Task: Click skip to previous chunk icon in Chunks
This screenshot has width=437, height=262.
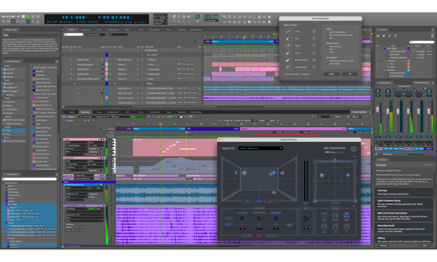Action: click(x=378, y=36)
